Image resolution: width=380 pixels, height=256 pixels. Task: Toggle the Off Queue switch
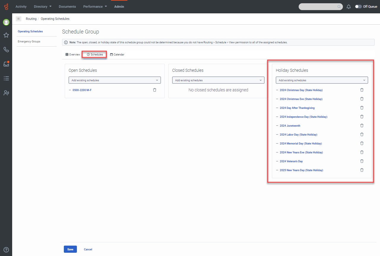[x=358, y=7]
